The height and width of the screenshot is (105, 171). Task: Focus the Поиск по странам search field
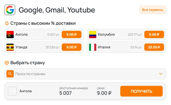pyautogui.click(x=85, y=74)
